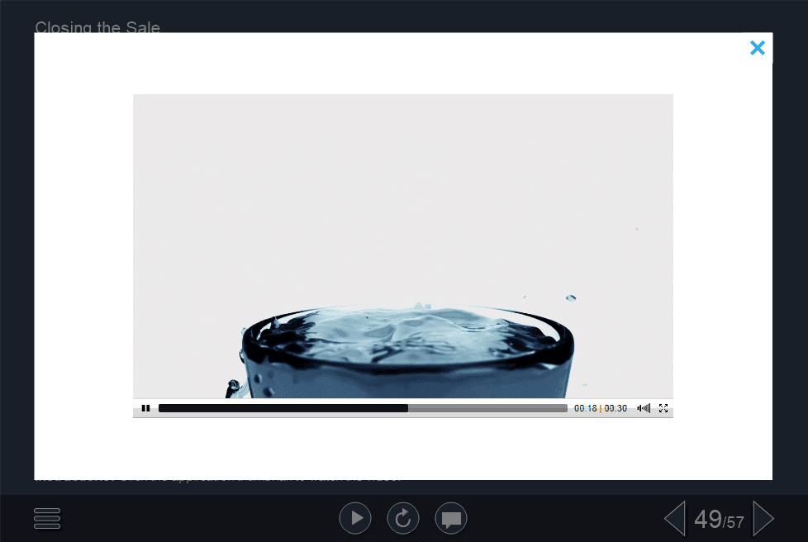Enter fullscreen mode for the video
Viewport: 808px width, 542px height.
[663, 408]
